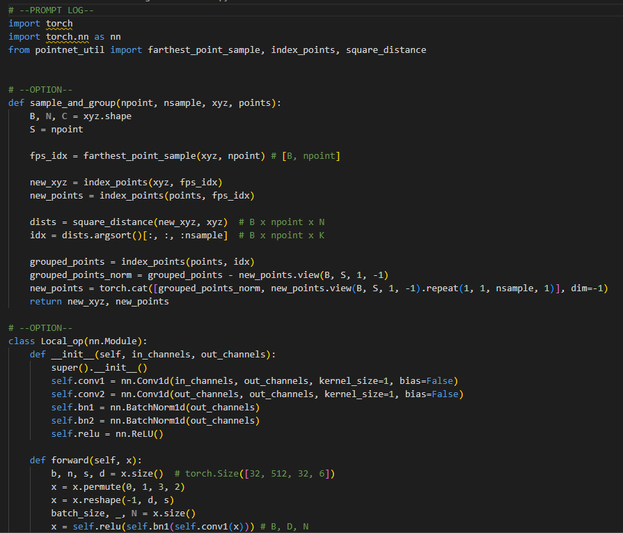
Task: Click the 'S = npoint' line
Action: click(x=56, y=130)
